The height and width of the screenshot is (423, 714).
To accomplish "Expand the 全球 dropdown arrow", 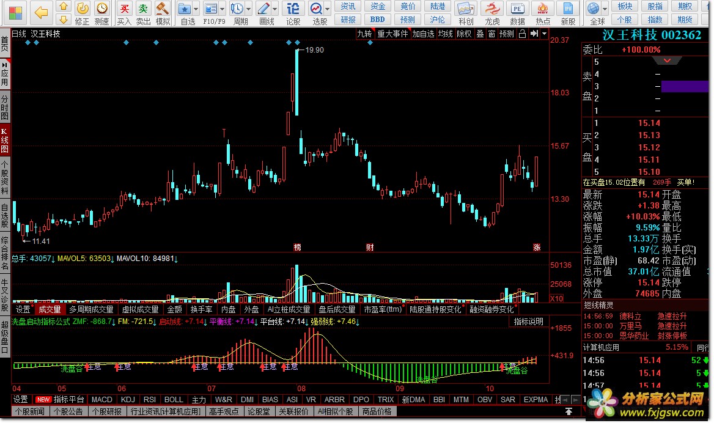I will pos(605,9).
